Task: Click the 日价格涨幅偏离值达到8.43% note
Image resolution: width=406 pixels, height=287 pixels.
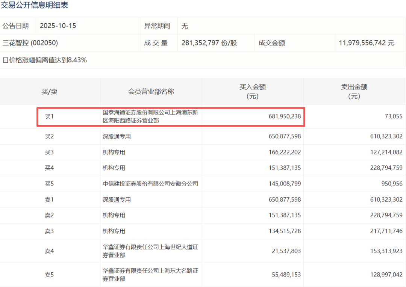Action: [x=45, y=60]
